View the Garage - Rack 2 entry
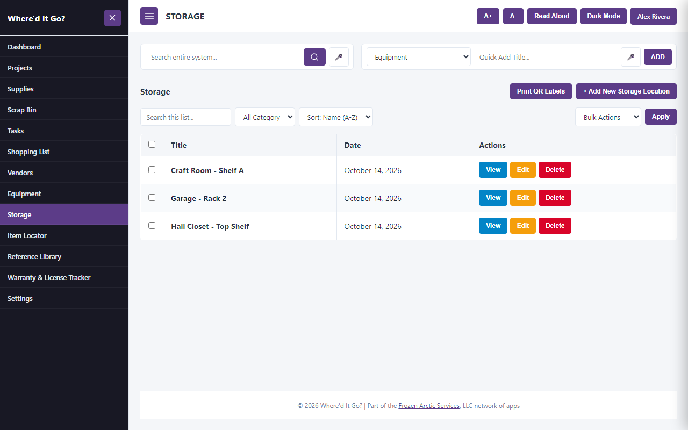Image resolution: width=688 pixels, height=430 pixels. 493,198
